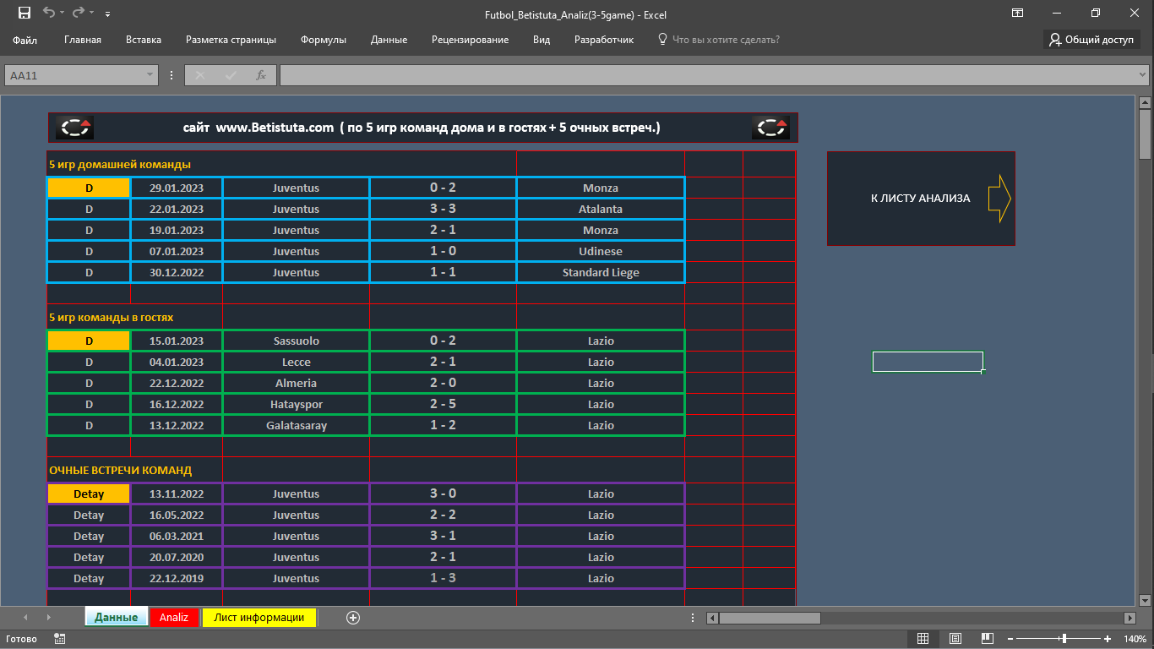The image size is (1154, 649).
Task: Click the Общий доступ share button
Action: (x=1091, y=40)
